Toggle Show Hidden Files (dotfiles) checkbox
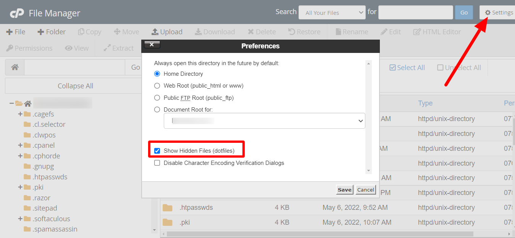The image size is (515, 238). (x=157, y=151)
